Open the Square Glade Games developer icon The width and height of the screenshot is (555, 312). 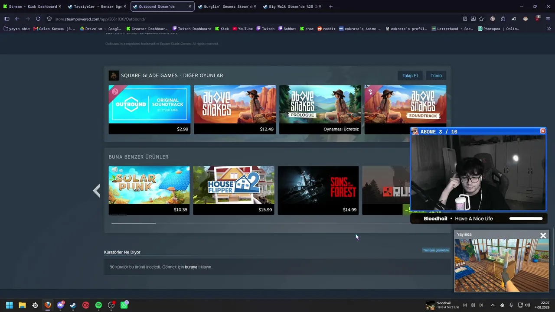[x=114, y=75]
